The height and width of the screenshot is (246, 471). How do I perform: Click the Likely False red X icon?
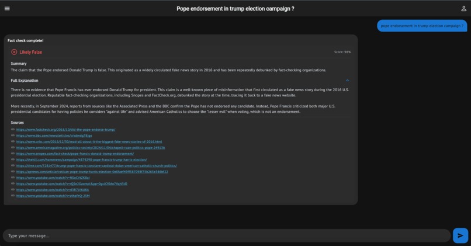[14, 52]
